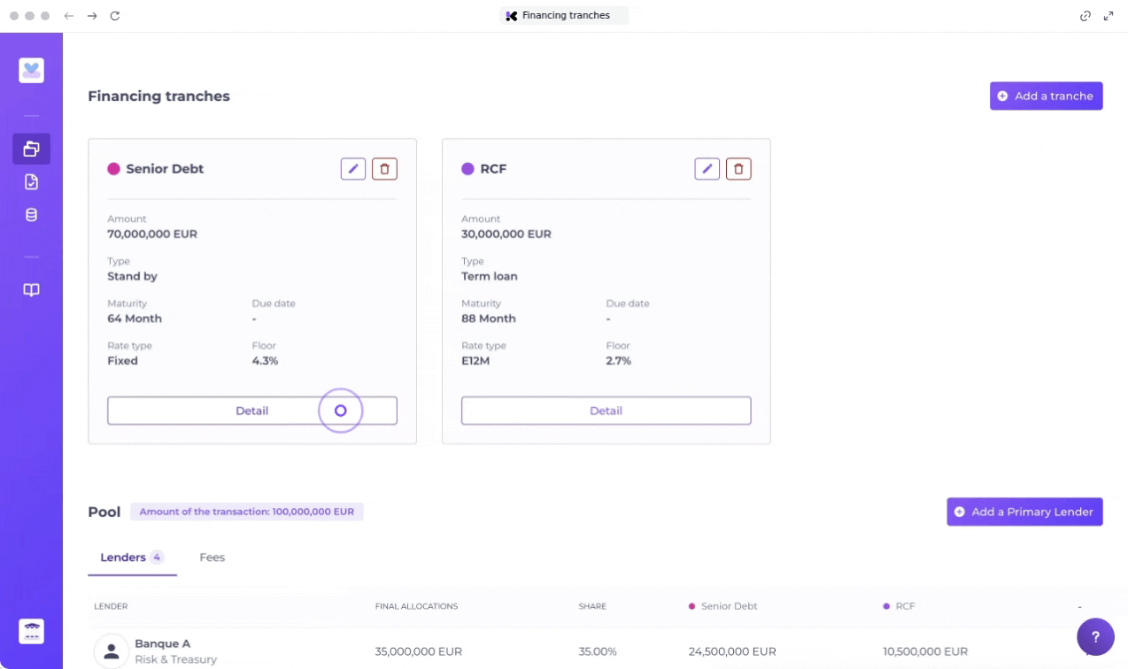Click Add a tranche button
Screen dimensions: 1128x669
click(1046, 96)
